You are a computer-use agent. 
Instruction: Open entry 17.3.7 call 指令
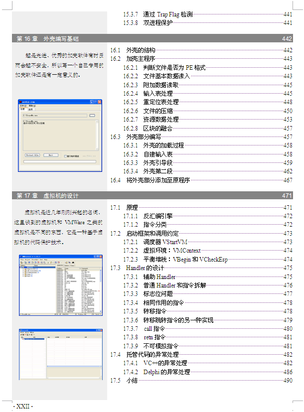click(x=208, y=328)
